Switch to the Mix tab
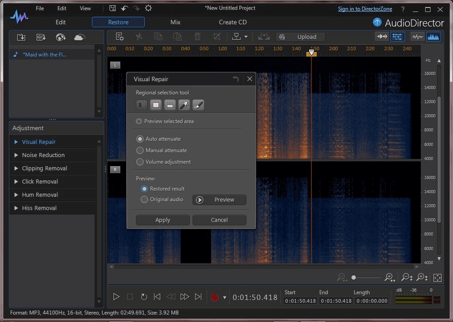 point(175,22)
